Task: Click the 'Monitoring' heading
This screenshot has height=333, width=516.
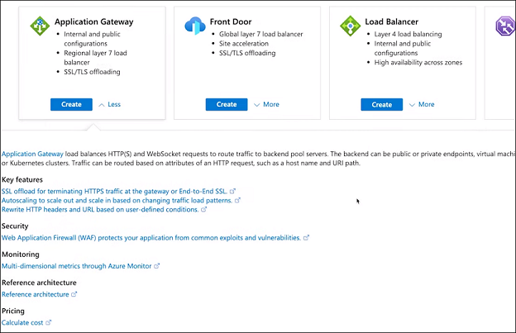Action: 21,255
